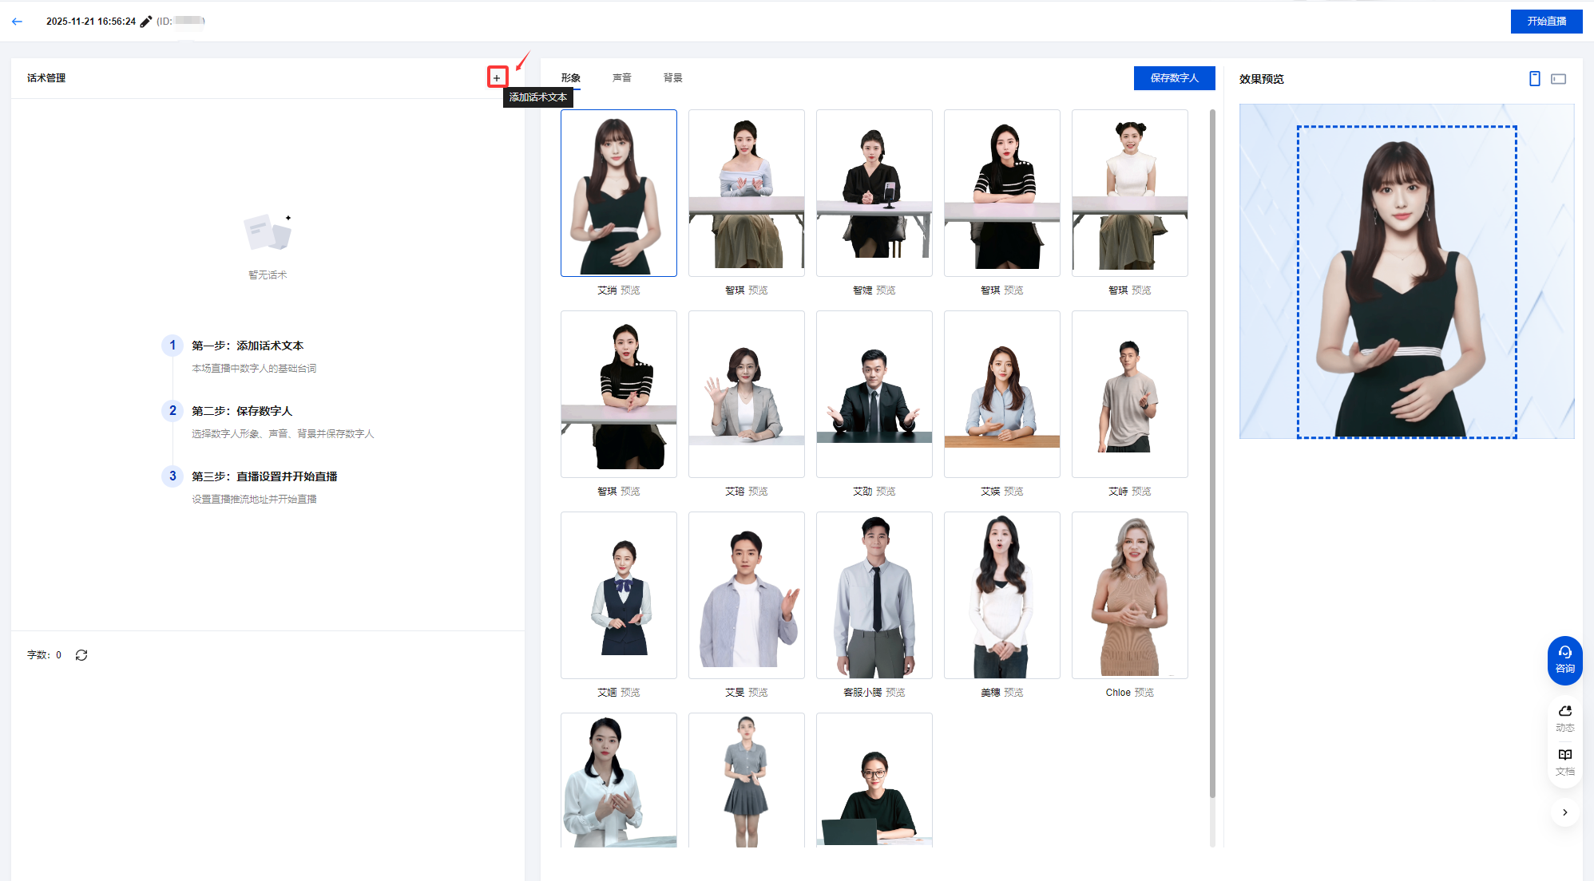Switch preview to portrait orientation icon
The image size is (1594, 881).
click(1534, 78)
